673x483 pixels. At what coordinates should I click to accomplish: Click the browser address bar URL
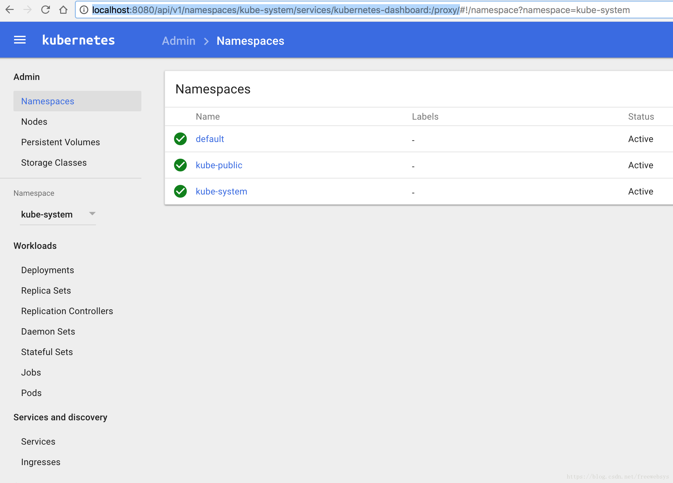[x=360, y=10]
